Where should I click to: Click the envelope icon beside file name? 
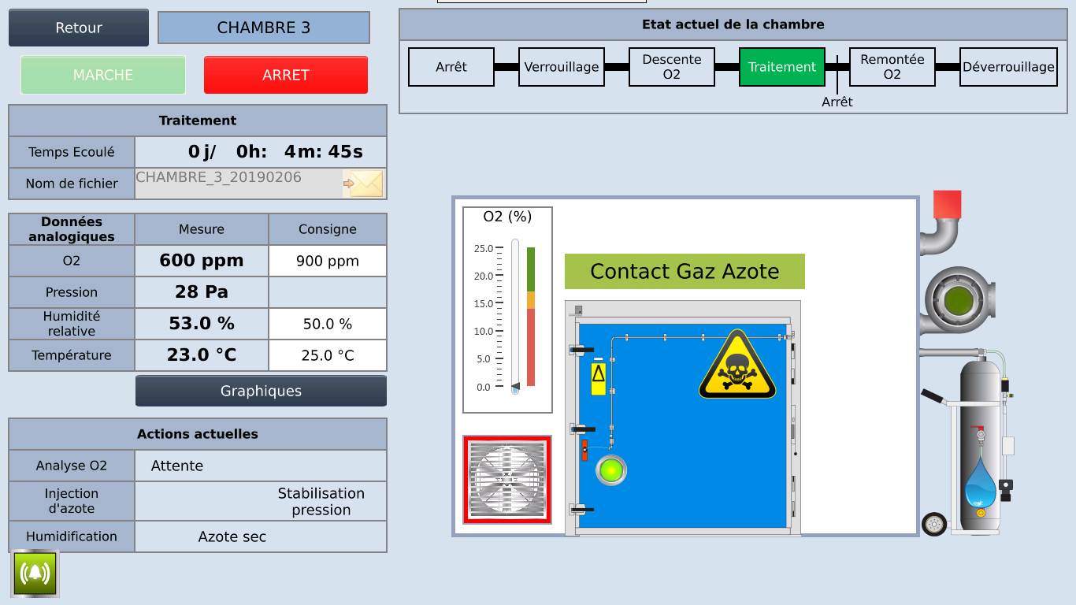click(365, 184)
